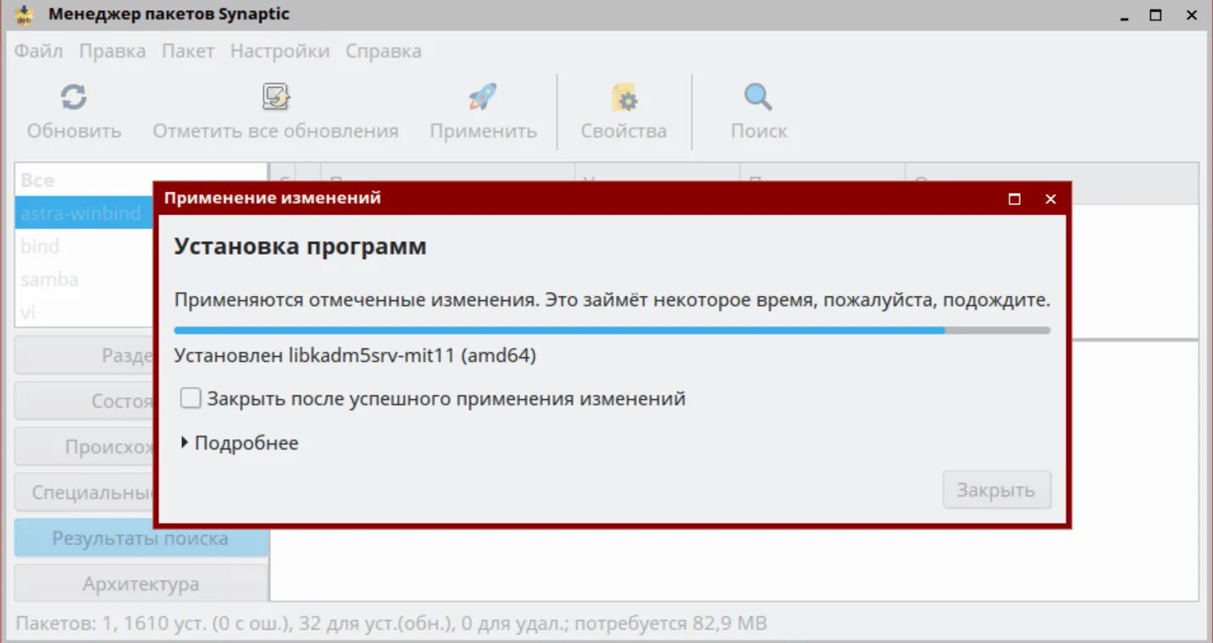The height and width of the screenshot is (643, 1213).
Task: Click the Обновить reload icon
Action: tap(74, 97)
